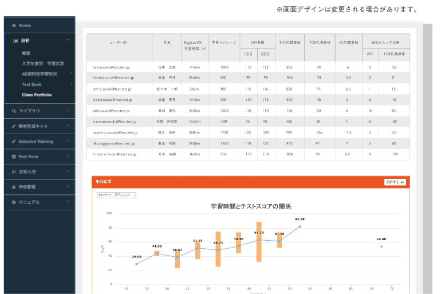Click the tall orange bar labeled 63.20
This screenshot has height=294, width=441.
(x=259, y=242)
